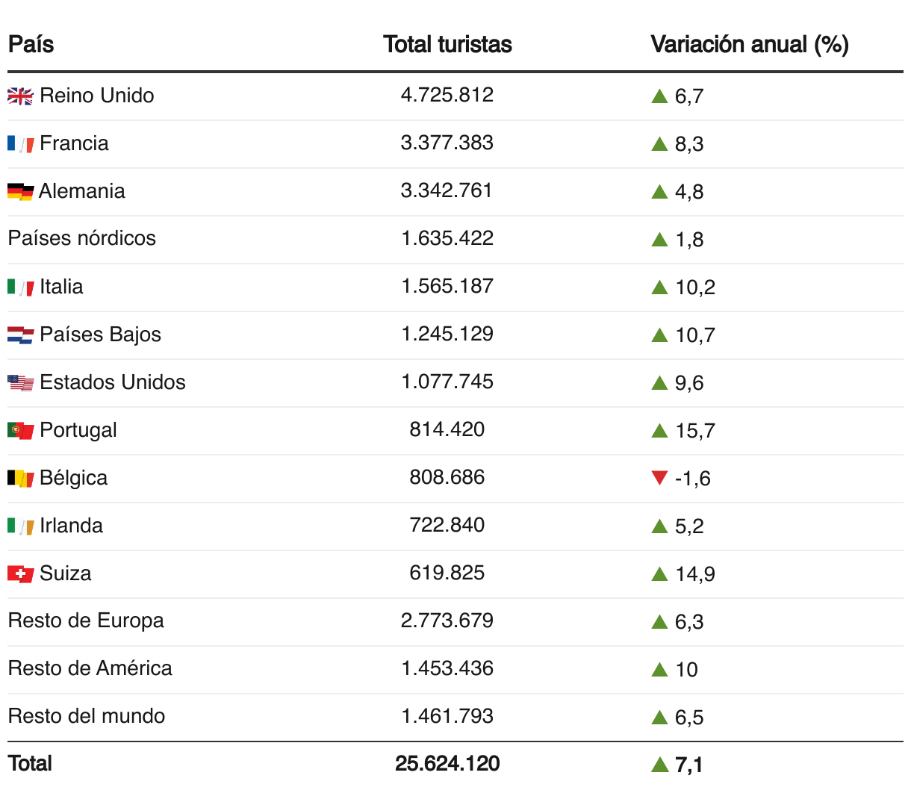Click the United States flag icon
Image resolution: width=911 pixels, height=796 pixels.
click(20, 383)
